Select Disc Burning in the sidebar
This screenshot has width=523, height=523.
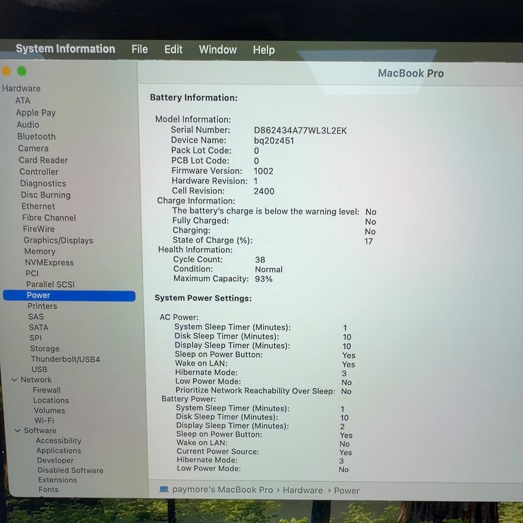pos(46,195)
